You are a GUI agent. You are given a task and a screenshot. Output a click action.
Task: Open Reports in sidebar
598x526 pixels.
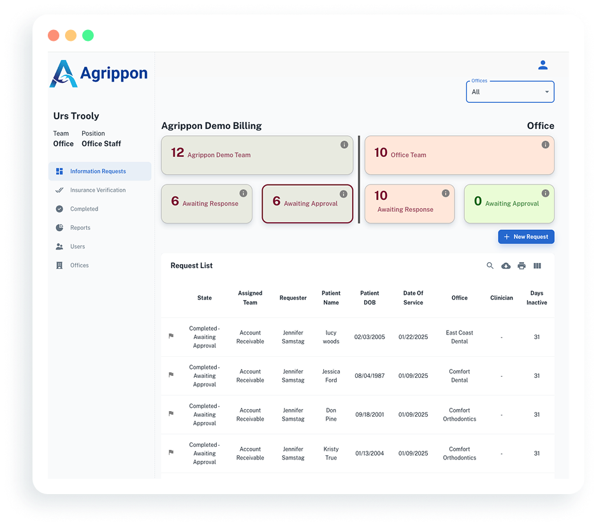(x=100, y=227)
